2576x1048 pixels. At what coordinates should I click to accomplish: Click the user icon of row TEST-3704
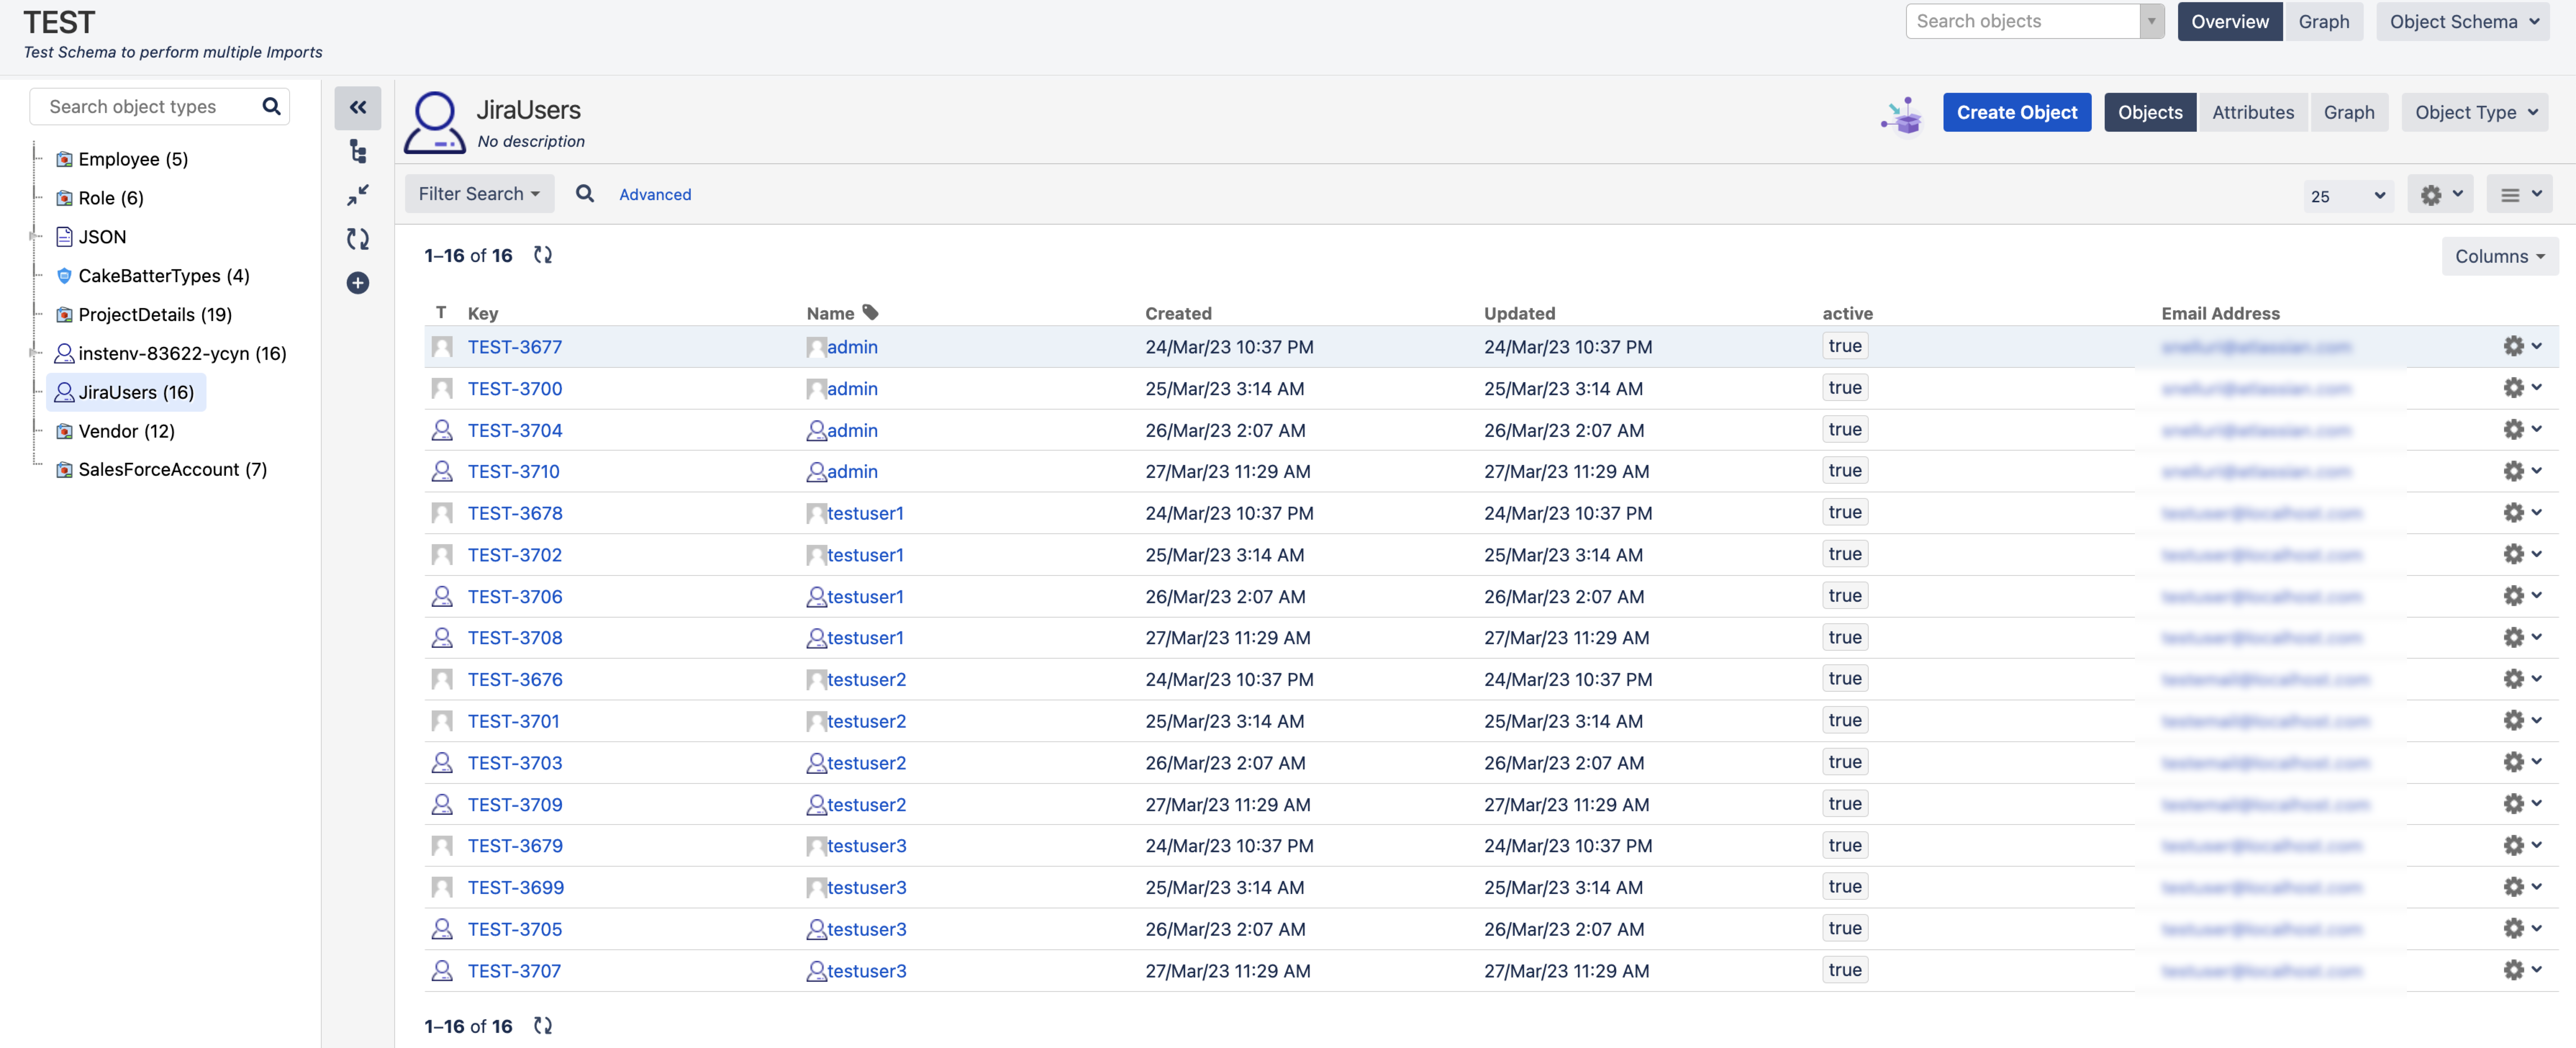click(x=442, y=430)
